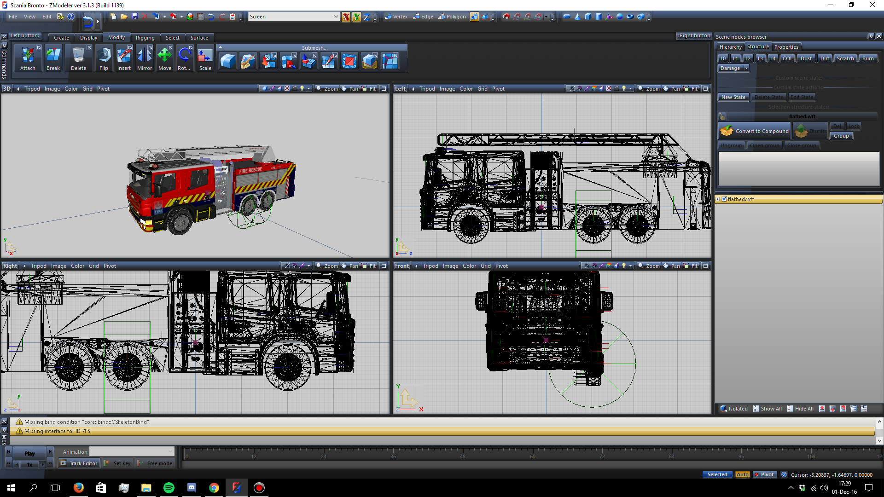The height and width of the screenshot is (497, 884).
Task: Click the Save floppy disk icon
Action: click(134, 17)
